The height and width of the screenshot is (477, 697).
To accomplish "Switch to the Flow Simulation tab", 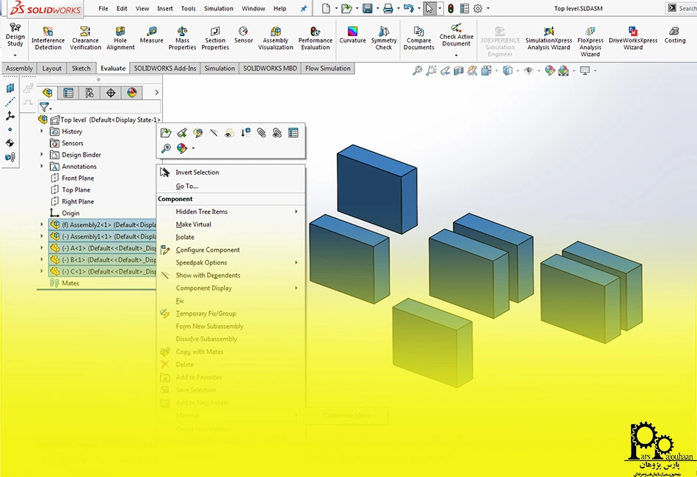I will 328,68.
